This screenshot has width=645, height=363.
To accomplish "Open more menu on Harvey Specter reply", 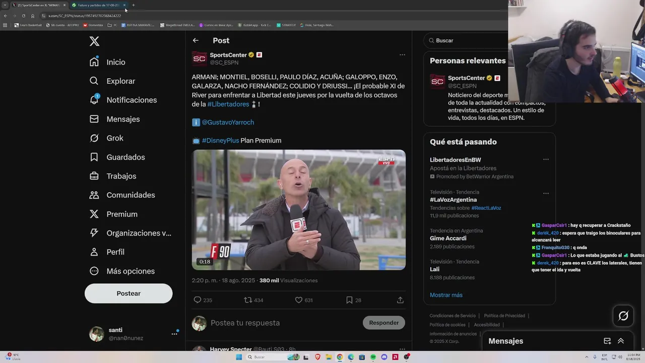I will click(402, 349).
